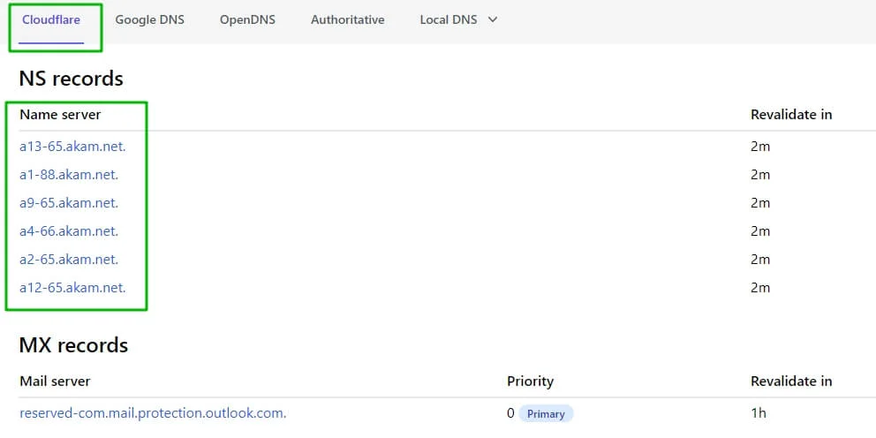Select the MX records heading
Screen dimensions: 876x438
click(x=73, y=345)
